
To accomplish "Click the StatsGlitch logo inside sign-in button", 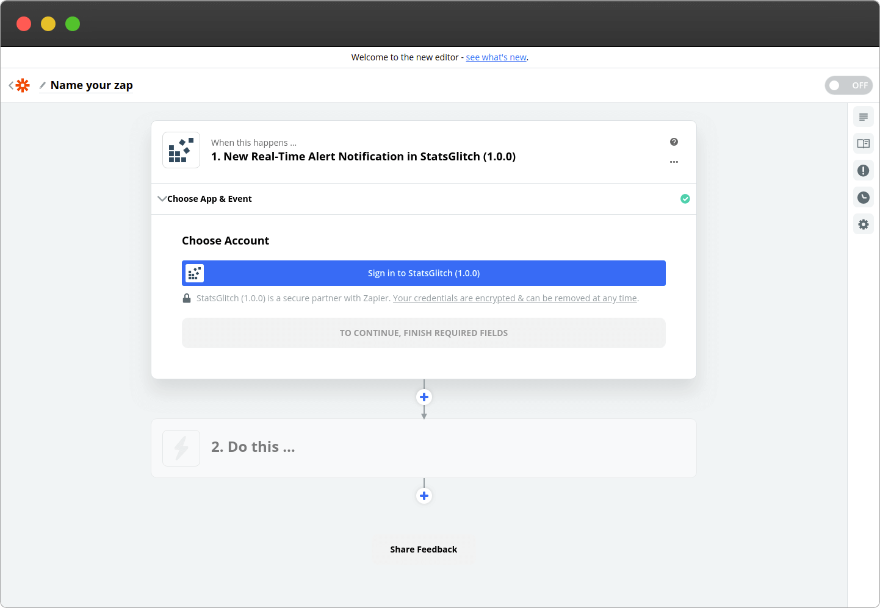I will pos(195,273).
